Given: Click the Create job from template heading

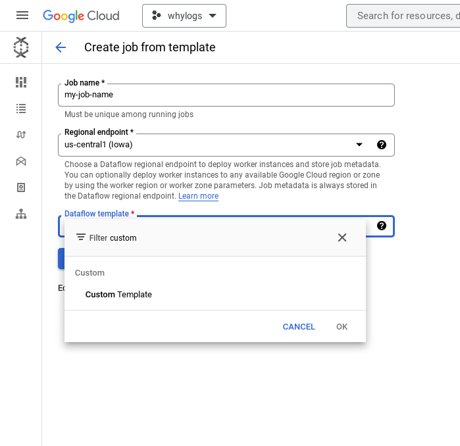Looking at the screenshot, I should point(149,47).
